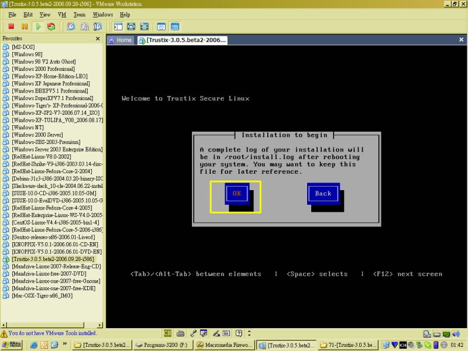Select [RedHat-Linux-V8.0-2002] favorite
The height and width of the screenshot is (351, 468).
click(42, 157)
